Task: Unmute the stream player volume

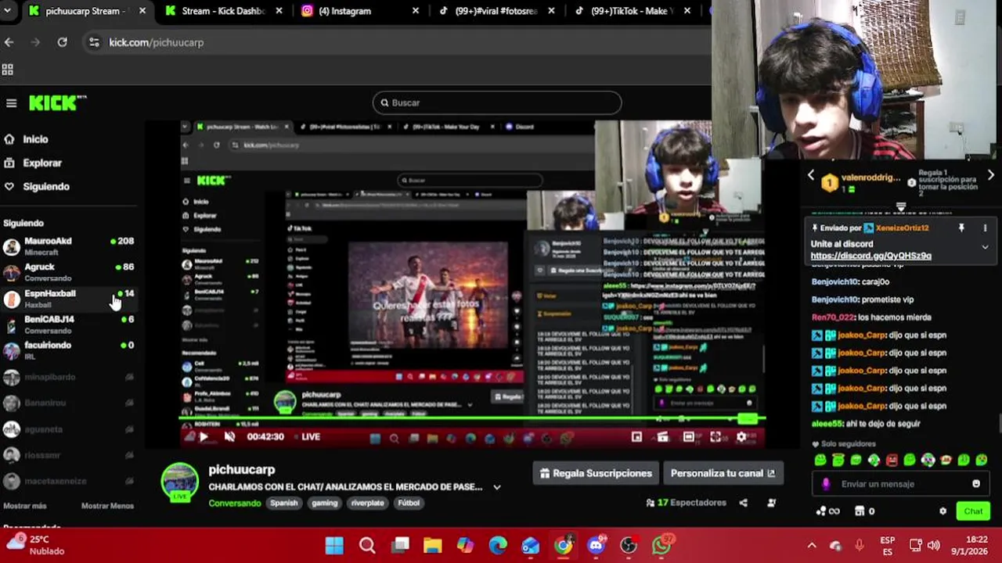Action: [x=229, y=436]
